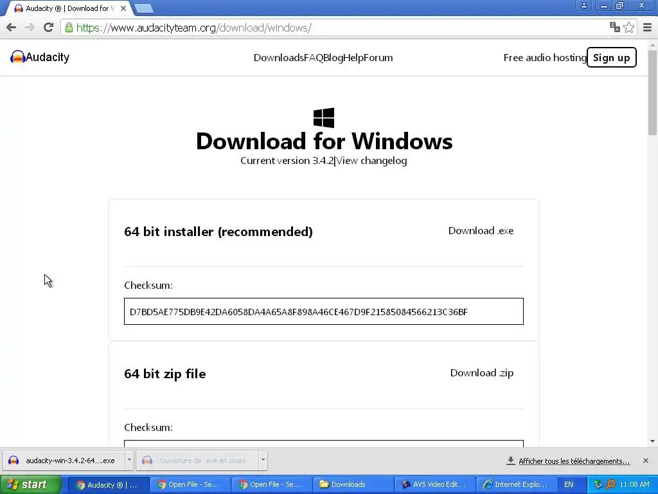This screenshot has width=658, height=494.
Task: Click Afficher tous les téléchargements link
Action: [x=574, y=461]
